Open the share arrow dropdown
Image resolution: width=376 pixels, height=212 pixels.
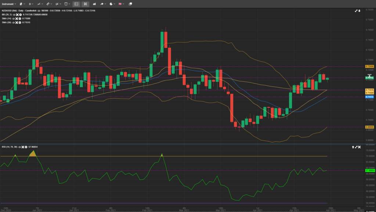pyautogui.click(x=103, y=4)
